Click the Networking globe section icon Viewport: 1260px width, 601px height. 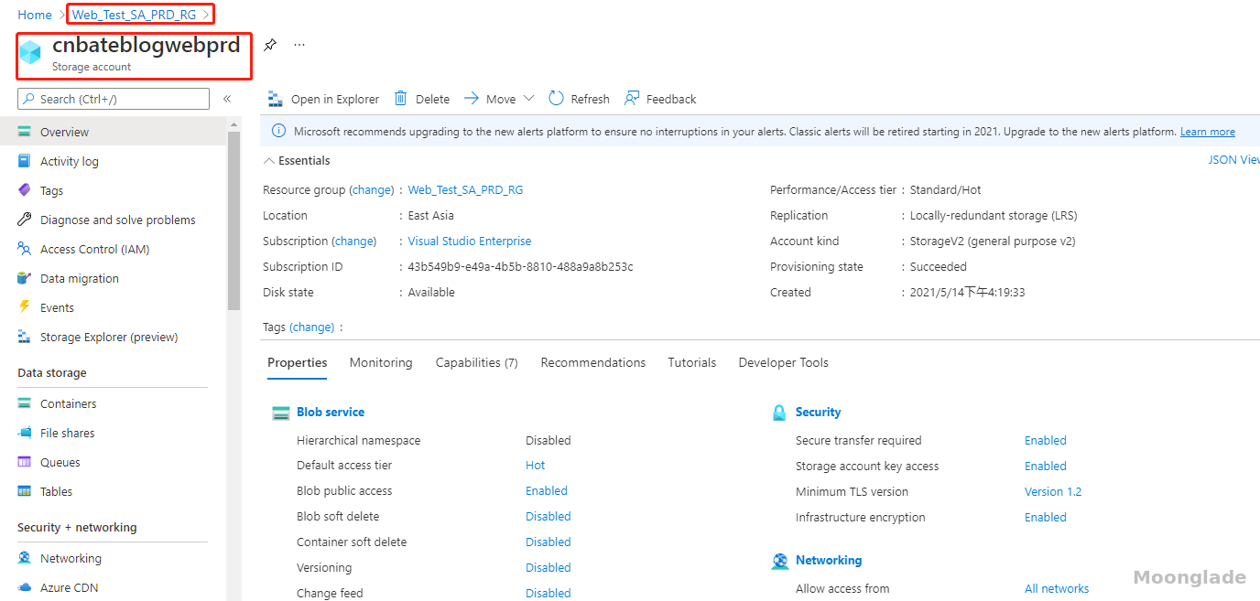pyautogui.click(x=779, y=561)
